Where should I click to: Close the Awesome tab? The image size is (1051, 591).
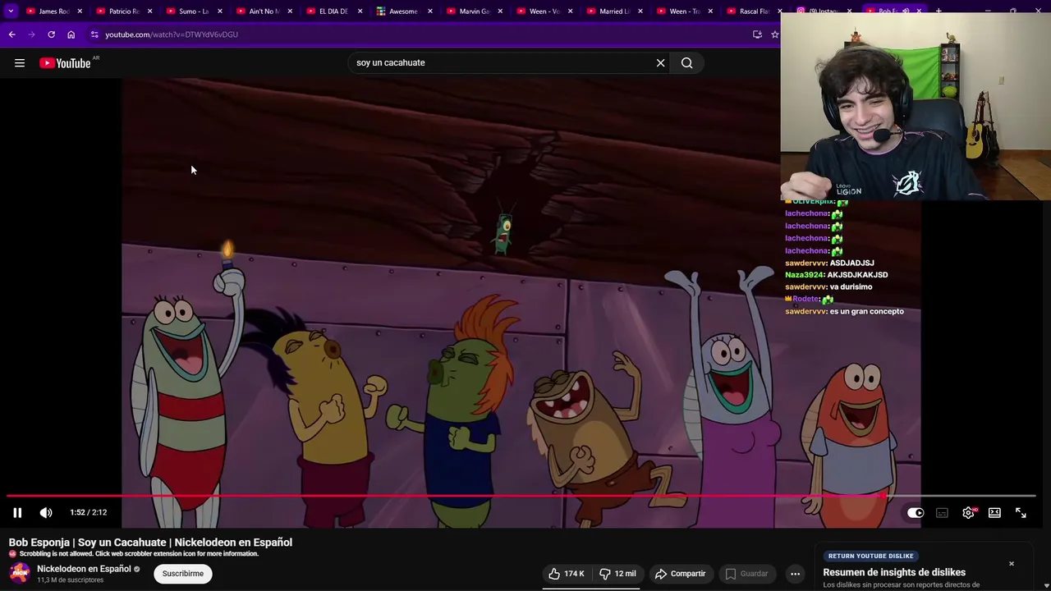coord(429,11)
